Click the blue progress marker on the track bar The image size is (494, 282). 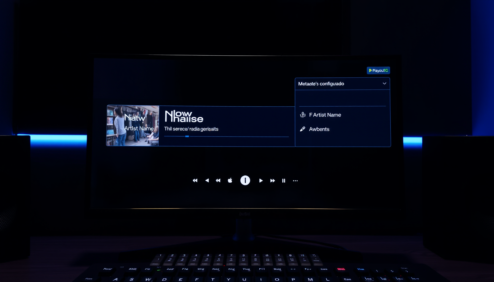point(187,136)
